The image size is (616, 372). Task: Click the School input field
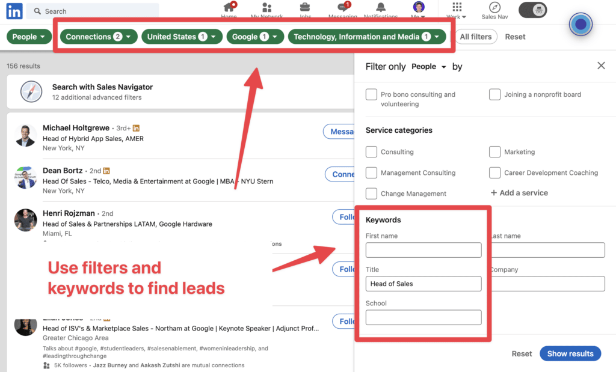coord(423,317)
